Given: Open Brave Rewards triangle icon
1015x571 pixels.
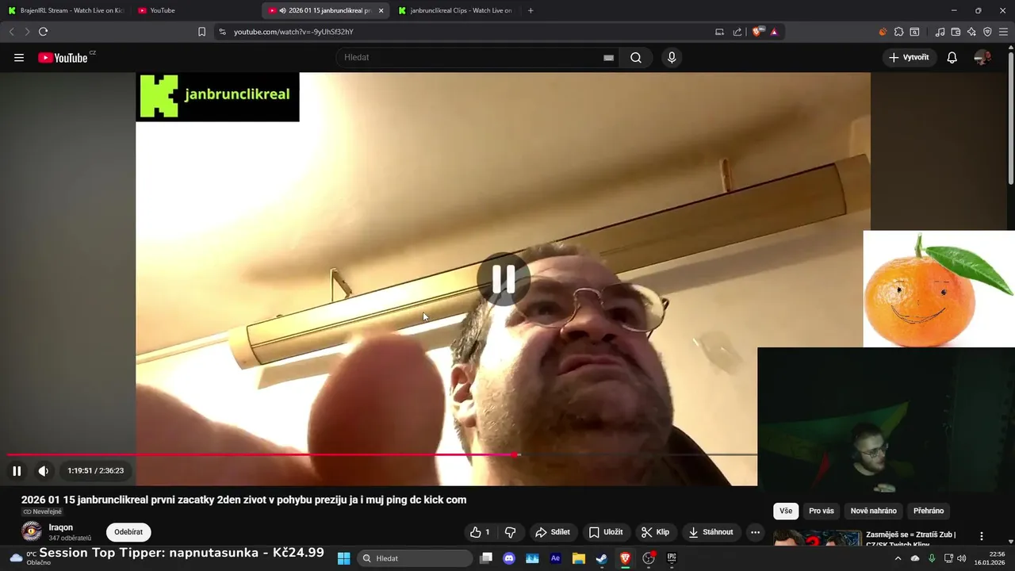Looking at the screenshot, I should (774, 32).
